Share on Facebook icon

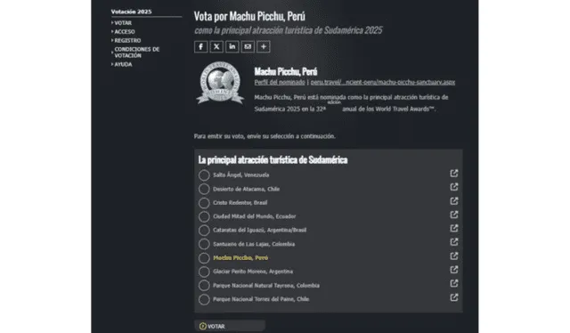click(x=200, y=46)
